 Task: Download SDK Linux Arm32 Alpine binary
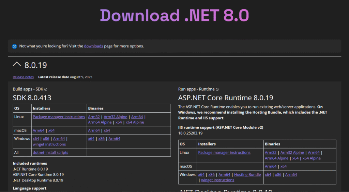[115, 117]
